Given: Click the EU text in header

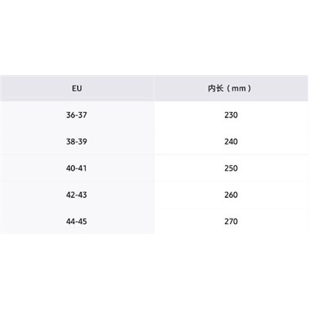Looking at the screenshot, I should [76, 88].
